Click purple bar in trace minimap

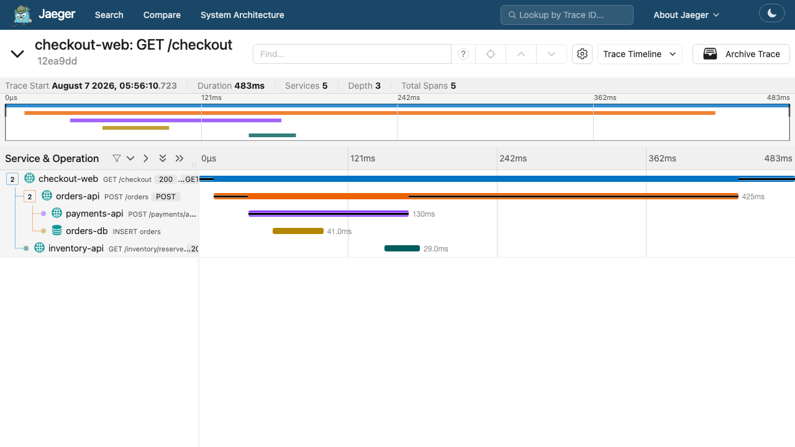176,120
